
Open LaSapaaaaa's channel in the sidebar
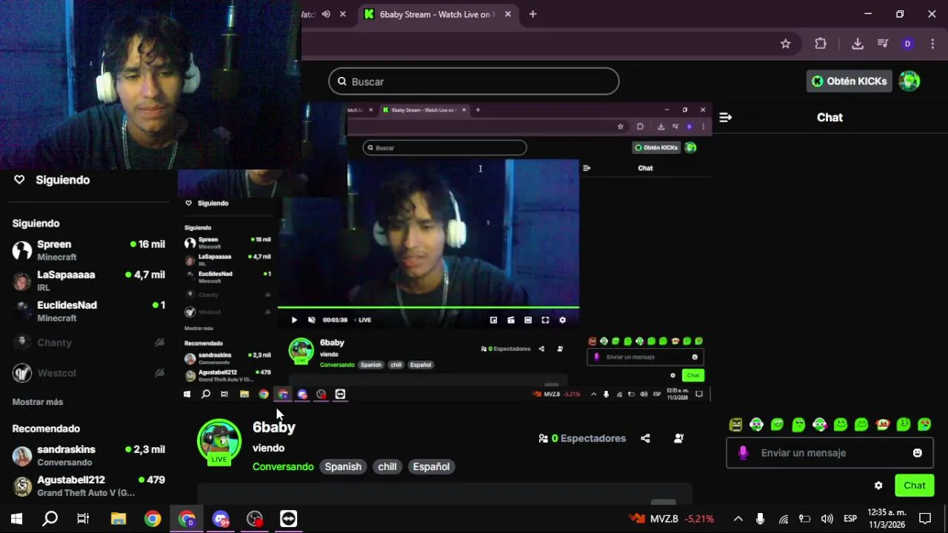click(89, 281)
